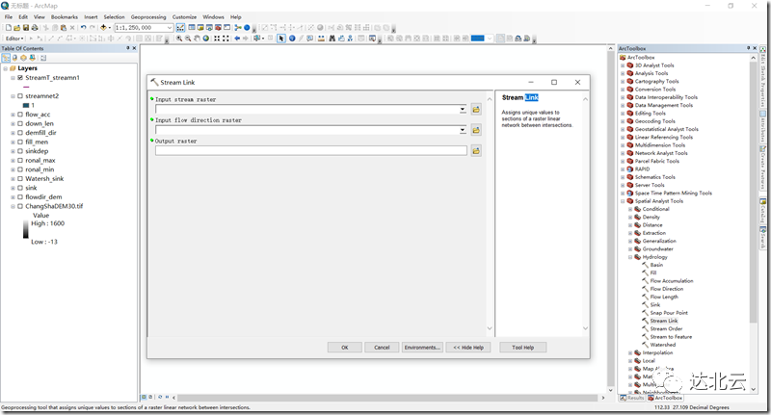Expand the flowdir_dem layer
Viewport: 771px width, 415px height.
coord(13,197)
